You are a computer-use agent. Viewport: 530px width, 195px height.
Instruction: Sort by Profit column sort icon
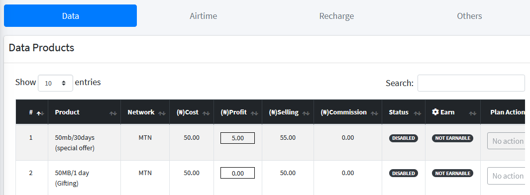coord(254,113)
